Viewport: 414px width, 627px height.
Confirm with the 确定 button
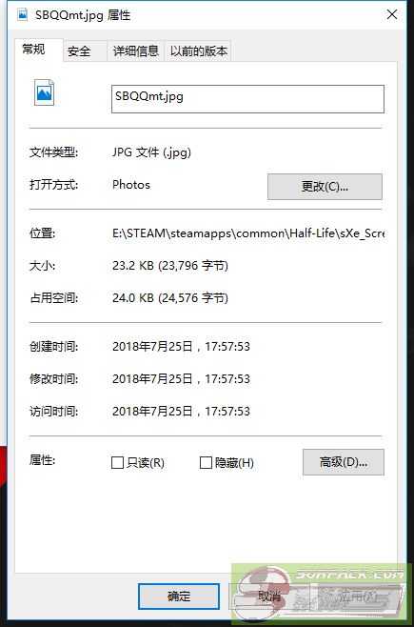[x=179, y=597]
